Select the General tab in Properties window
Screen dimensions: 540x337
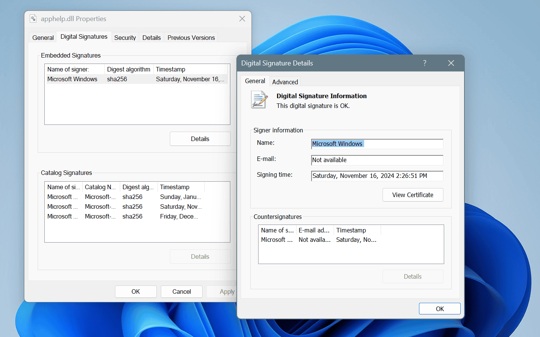point(43,38)
